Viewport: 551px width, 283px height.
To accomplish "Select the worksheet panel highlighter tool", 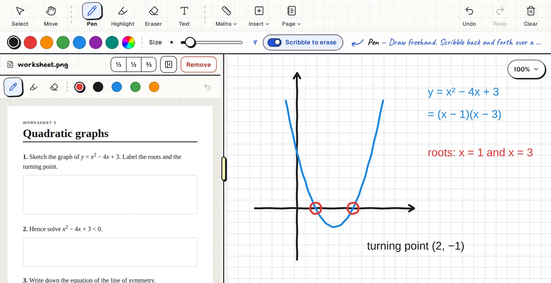I will (34, 87).
